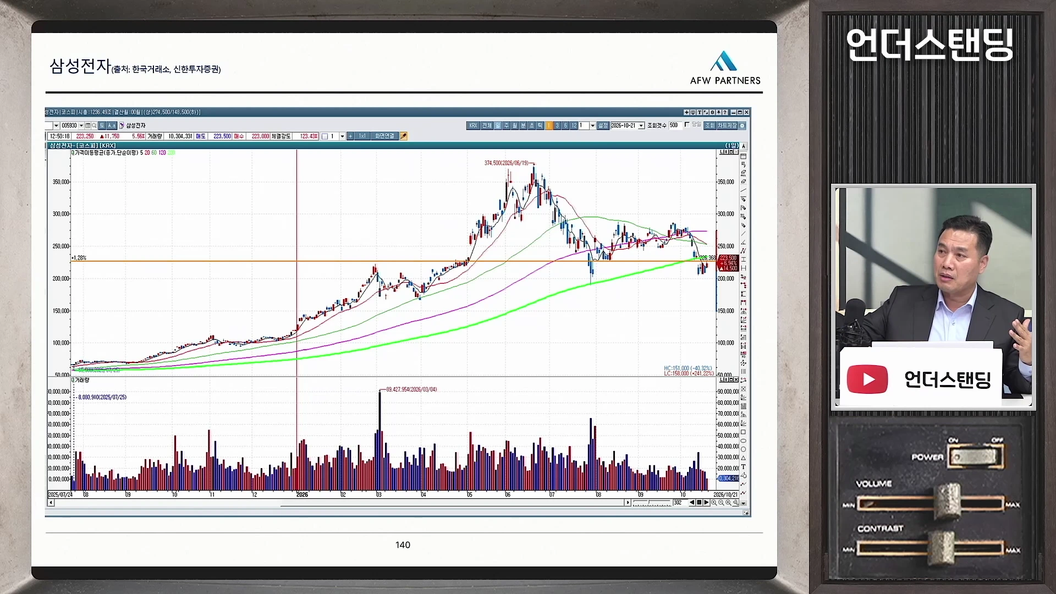Open the 005930 stock code dropdown
Viewport: 1056px width, 594px height.
[81, 125]
